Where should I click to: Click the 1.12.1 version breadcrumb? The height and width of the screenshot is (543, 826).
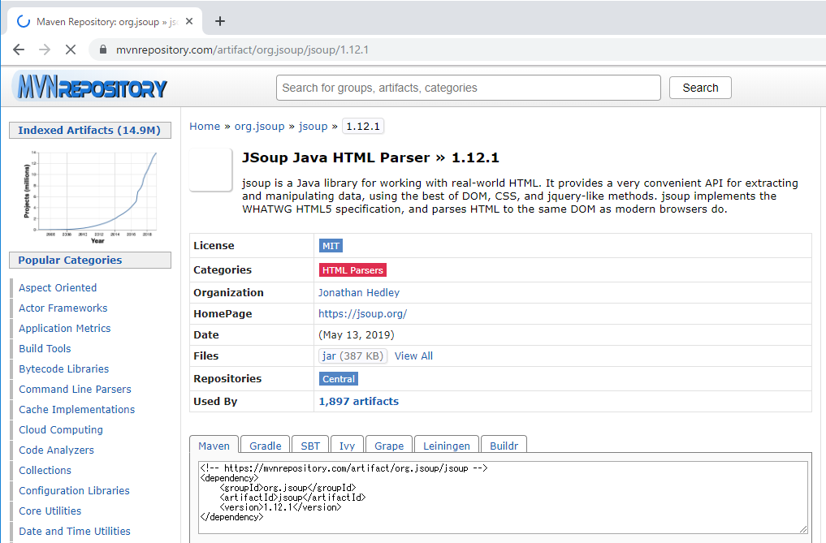pos(363,127)
